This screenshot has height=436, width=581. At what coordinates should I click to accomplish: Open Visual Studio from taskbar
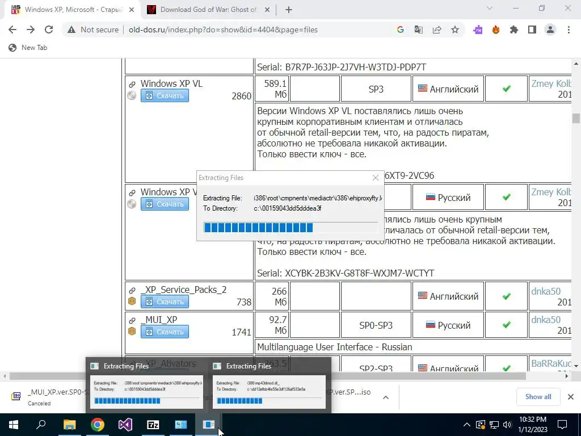(x=125, y=425)
